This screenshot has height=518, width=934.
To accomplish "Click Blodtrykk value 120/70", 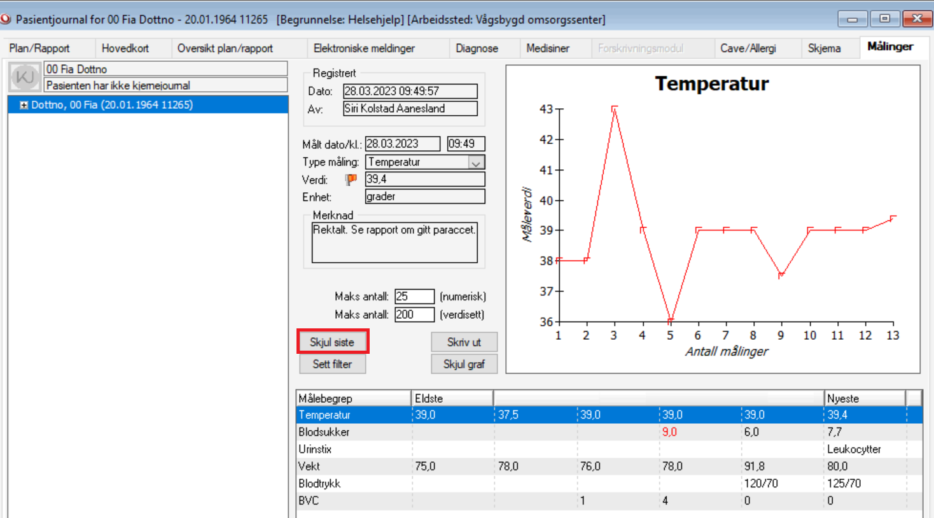I will [761, 484].
